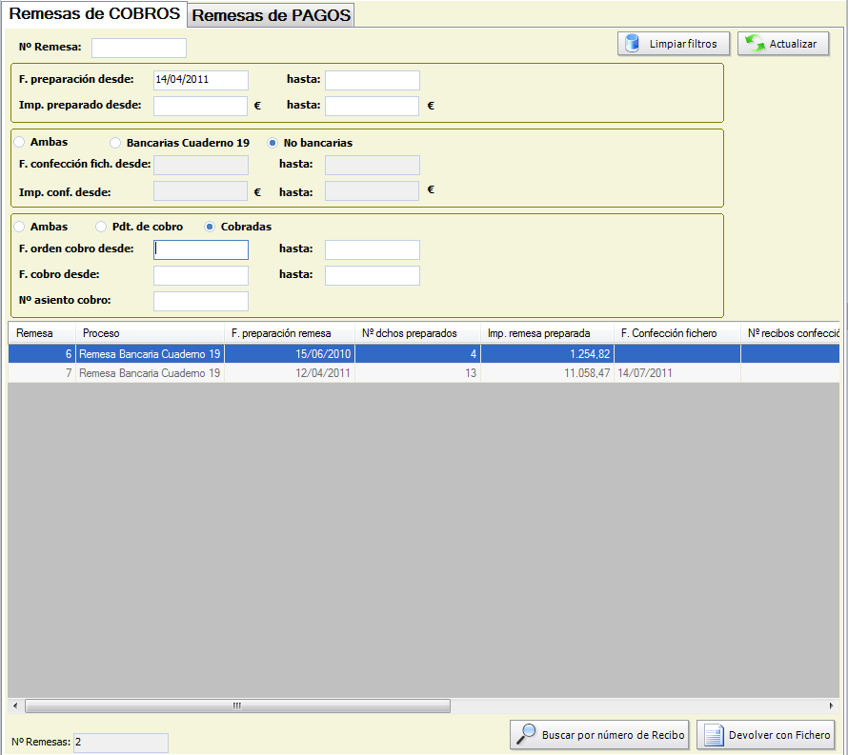Switch to the Remesas de PAGOS tab

(x=271, y=15)
